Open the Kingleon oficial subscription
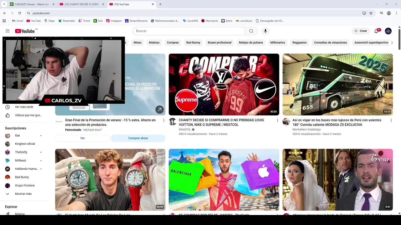 [24, 144]
